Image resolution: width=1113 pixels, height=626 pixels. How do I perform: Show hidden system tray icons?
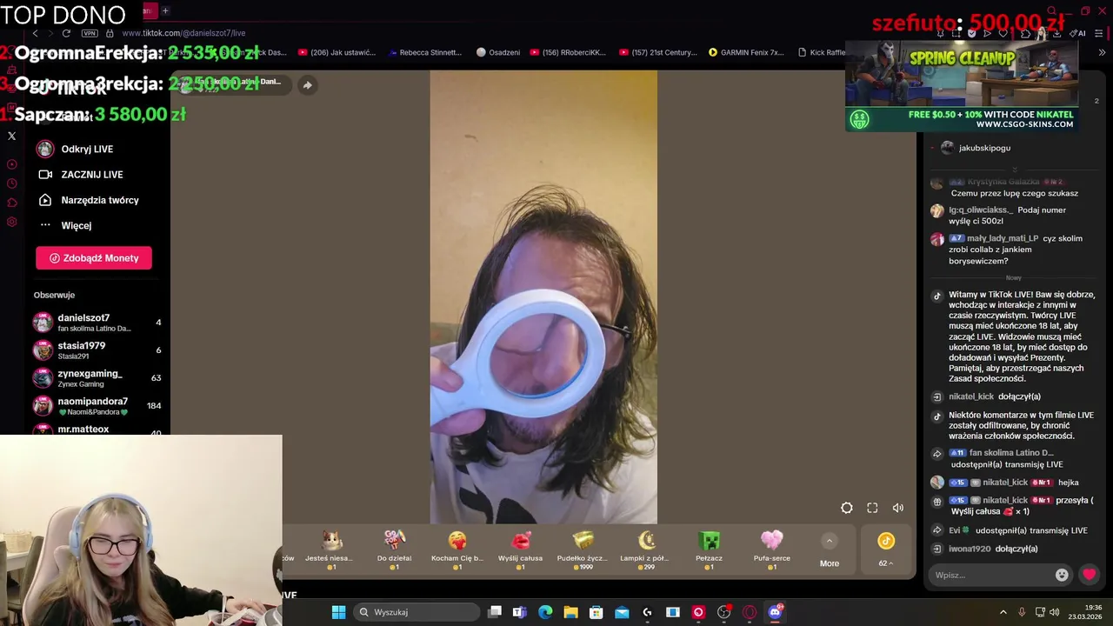(1003, 612)
